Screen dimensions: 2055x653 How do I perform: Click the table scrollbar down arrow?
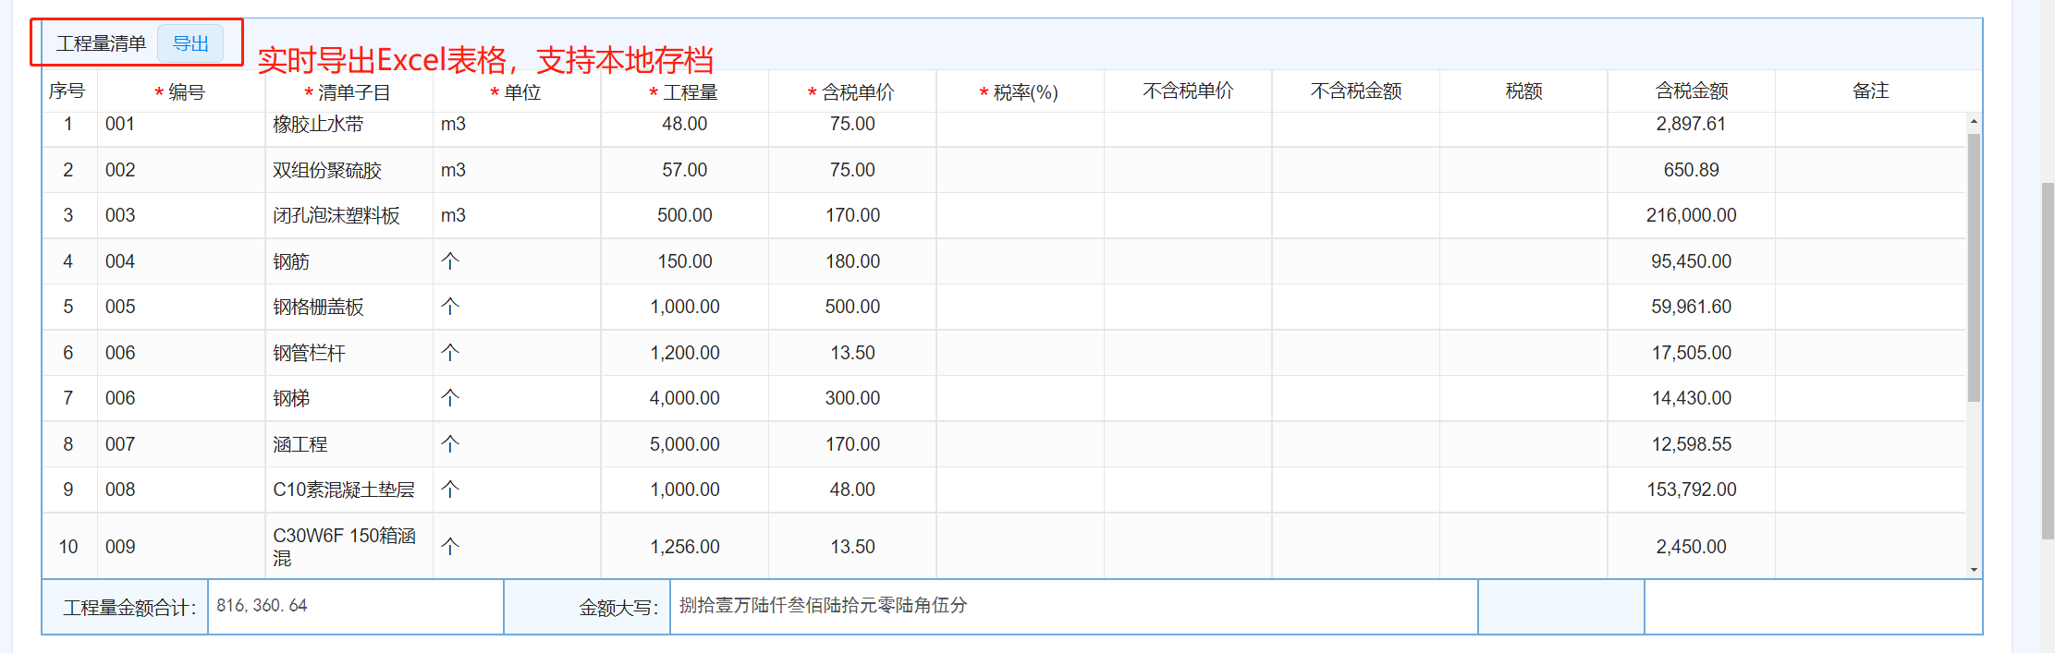(1974, 570)
